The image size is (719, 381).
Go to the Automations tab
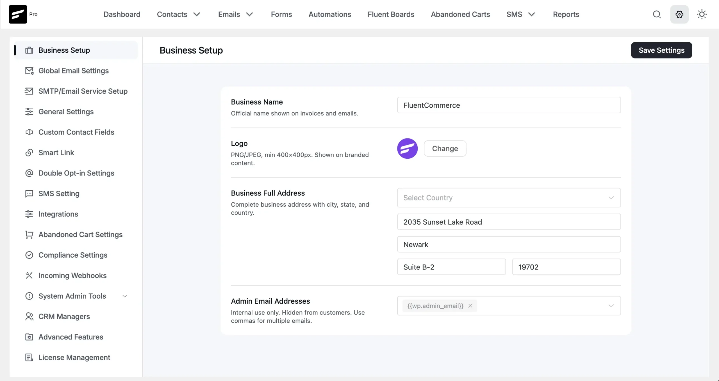click(330, 14)
